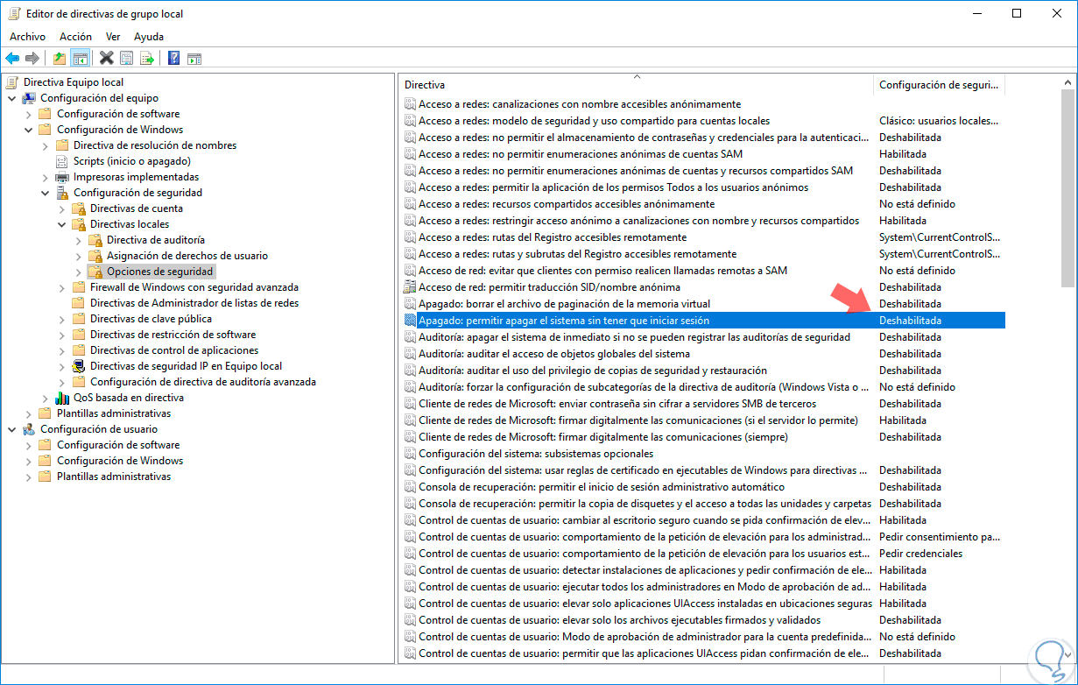This screenshot has height=685, width=1078.
Task: Click the policy list vertical scrollbar thumb
Action: click(x=1067, y=187)
